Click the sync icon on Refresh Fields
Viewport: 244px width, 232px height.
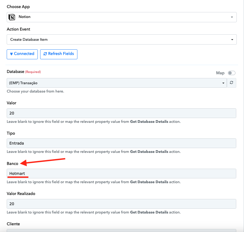pos(45,54)
